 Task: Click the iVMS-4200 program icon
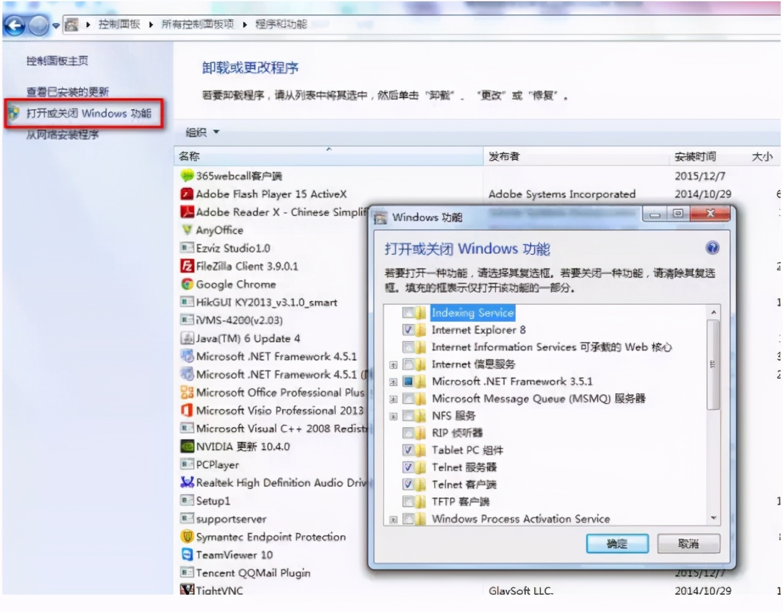click(187, 320)
